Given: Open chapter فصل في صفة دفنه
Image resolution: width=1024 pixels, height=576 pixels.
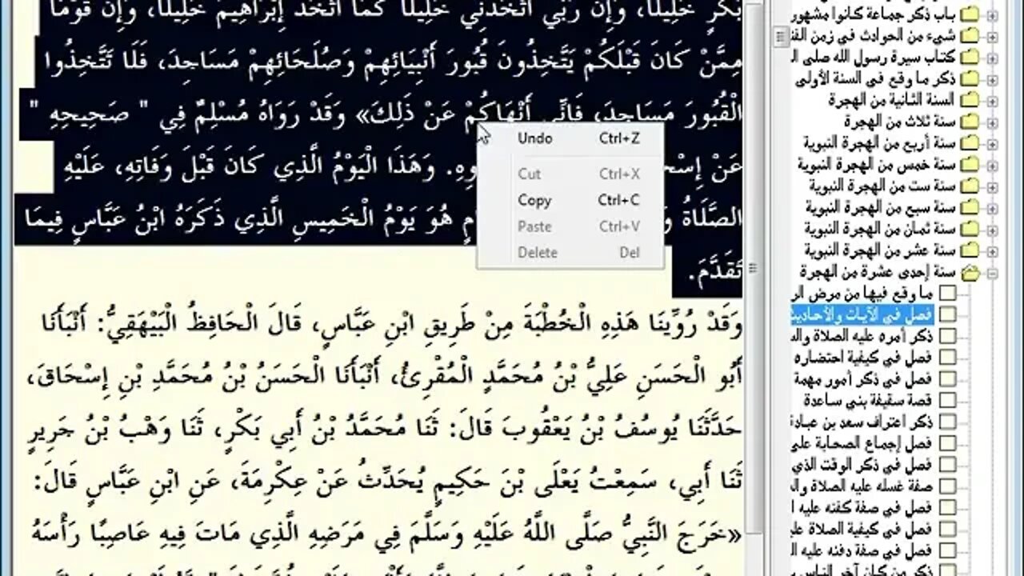Looking at the screenshot, I should pos(862,550).
